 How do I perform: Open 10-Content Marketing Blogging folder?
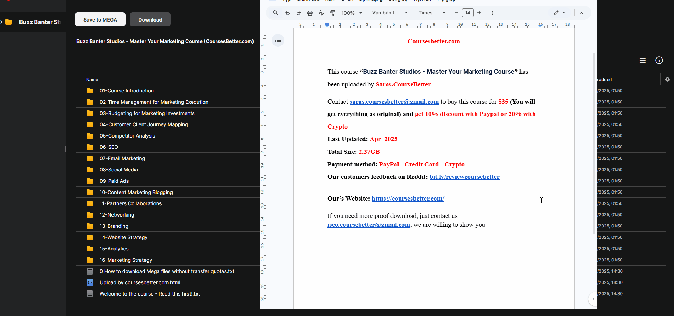[168, 192]
